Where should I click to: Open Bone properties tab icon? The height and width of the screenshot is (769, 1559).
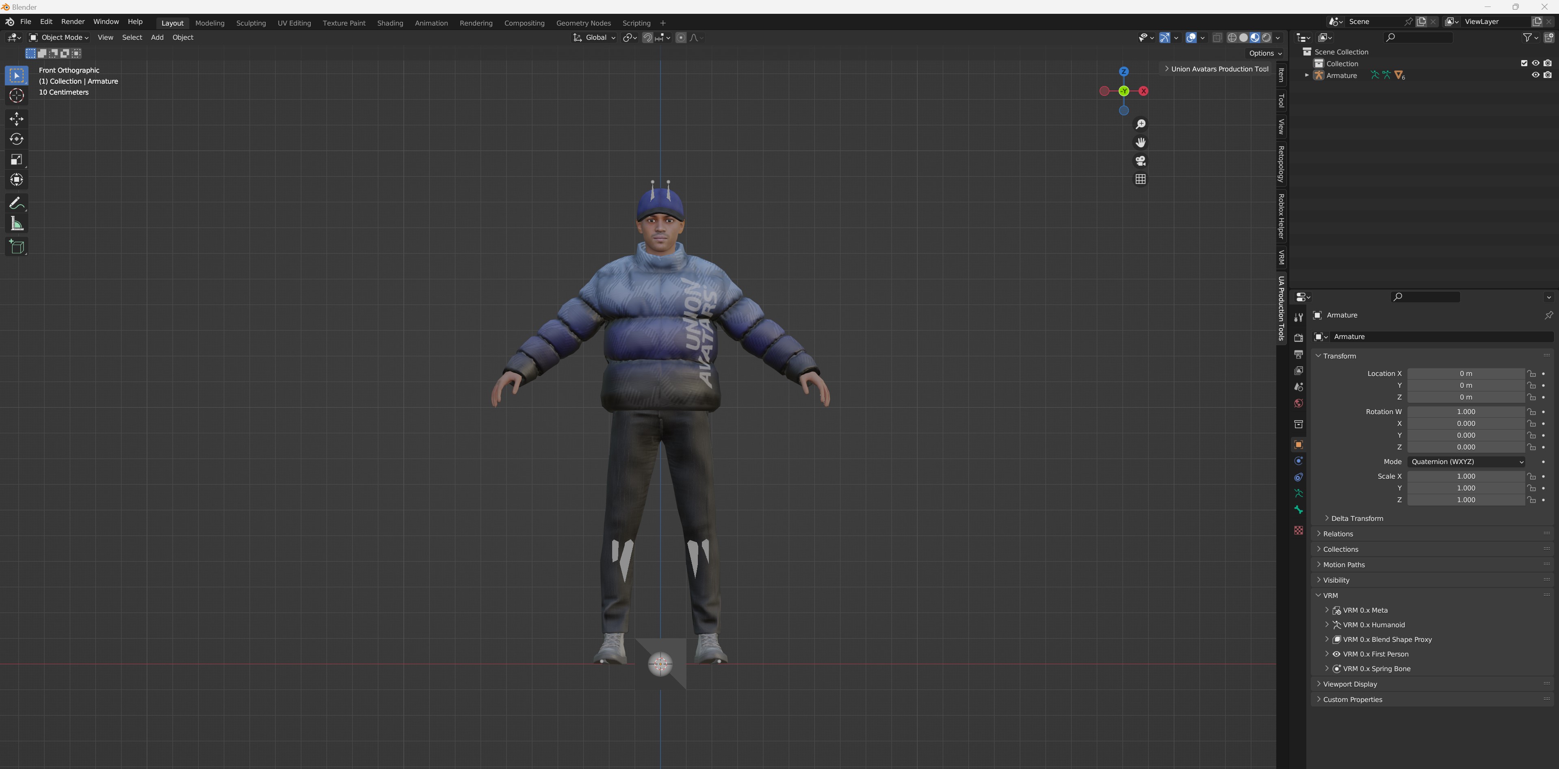[x=1298, y=510]
